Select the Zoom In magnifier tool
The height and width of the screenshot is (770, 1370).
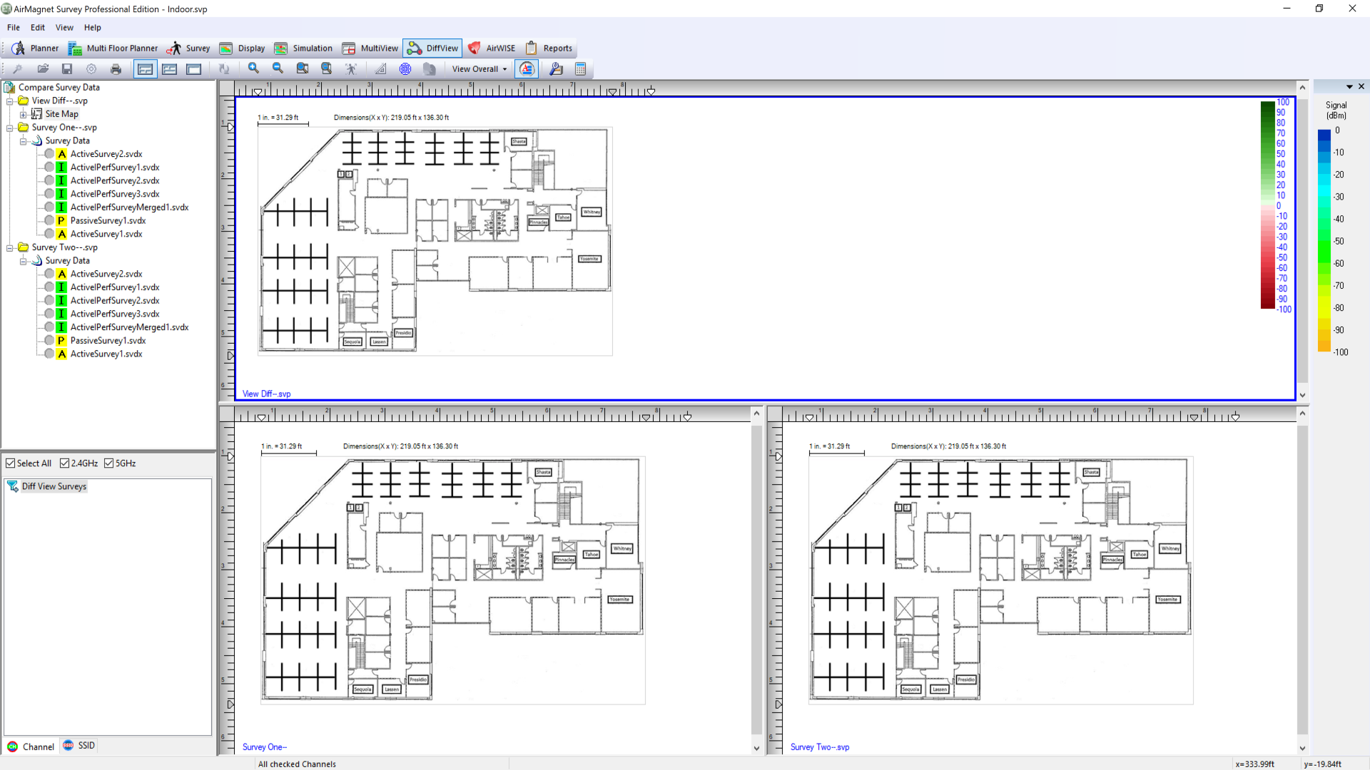(x=253, y=68)
